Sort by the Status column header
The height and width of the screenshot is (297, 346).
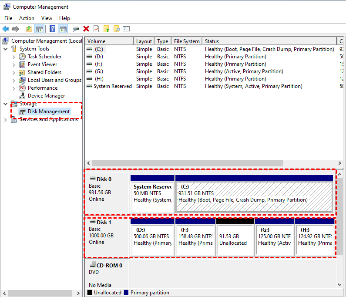[269, 41]
